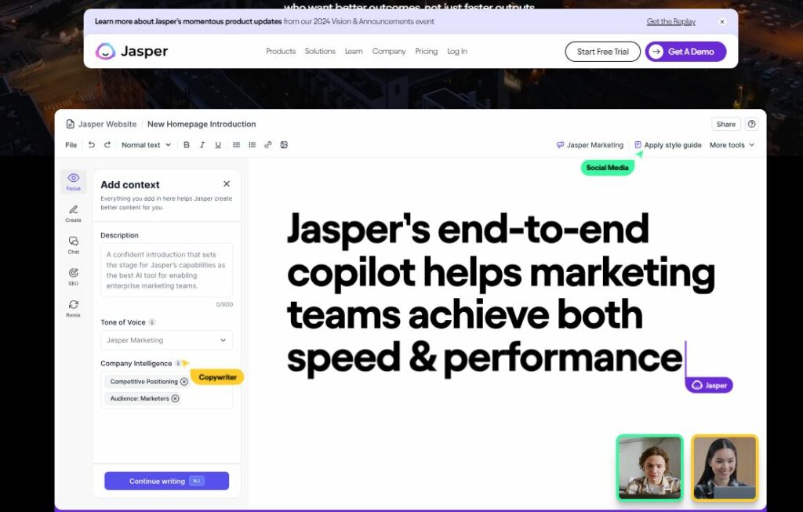Toggle underline formatting
The image size is (803, 512).
pyautogui.click(x=218, y=145)
